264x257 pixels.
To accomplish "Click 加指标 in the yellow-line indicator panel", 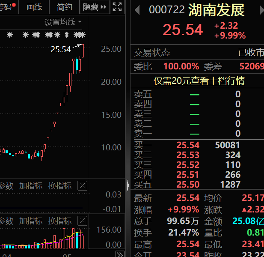I will tap(31, 186).
